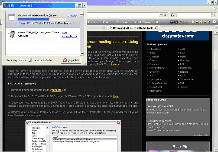Image resolution: width=218 pixels, height=152 pixels.
Task: Switch to Download SHOUTcast Radio Tools tab
Action: click(x=133, y=28)
